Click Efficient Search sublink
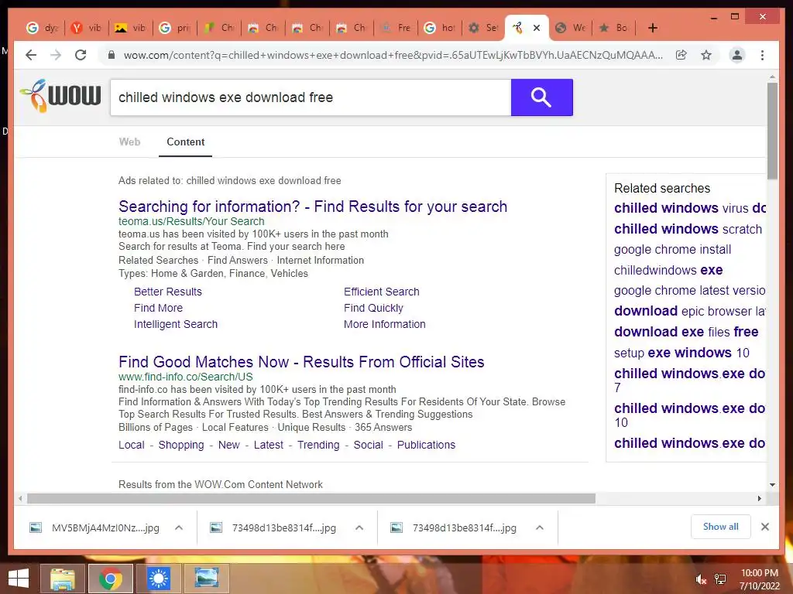Viewport: 793px width, 594px height. (381, 292)
